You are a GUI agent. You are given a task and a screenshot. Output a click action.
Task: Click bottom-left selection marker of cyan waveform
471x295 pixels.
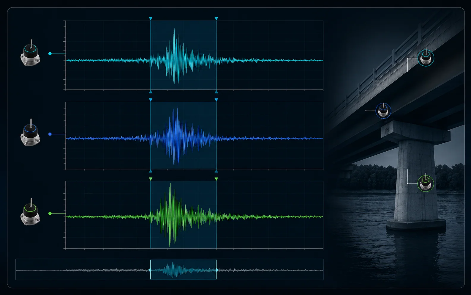(x=151, y=92)
